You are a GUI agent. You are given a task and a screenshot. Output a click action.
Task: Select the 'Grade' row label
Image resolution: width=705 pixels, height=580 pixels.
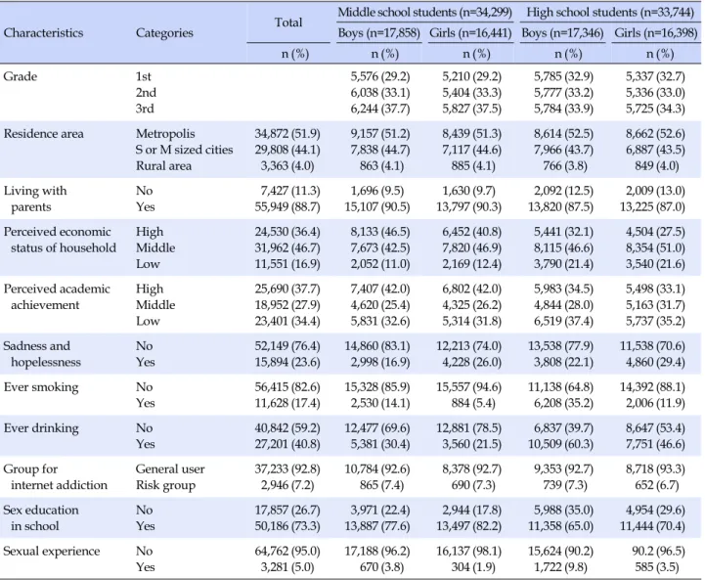(20, 76)
